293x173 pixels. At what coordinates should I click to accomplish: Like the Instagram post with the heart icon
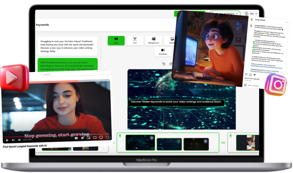tap(246, 75)
